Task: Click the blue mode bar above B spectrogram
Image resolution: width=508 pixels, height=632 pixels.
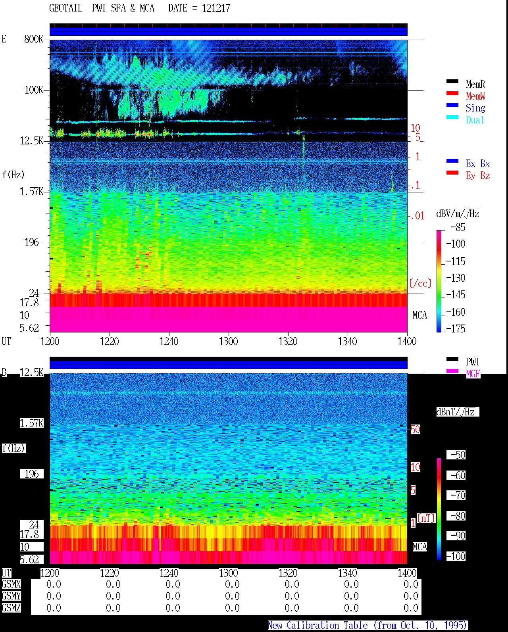Action: 229,365
